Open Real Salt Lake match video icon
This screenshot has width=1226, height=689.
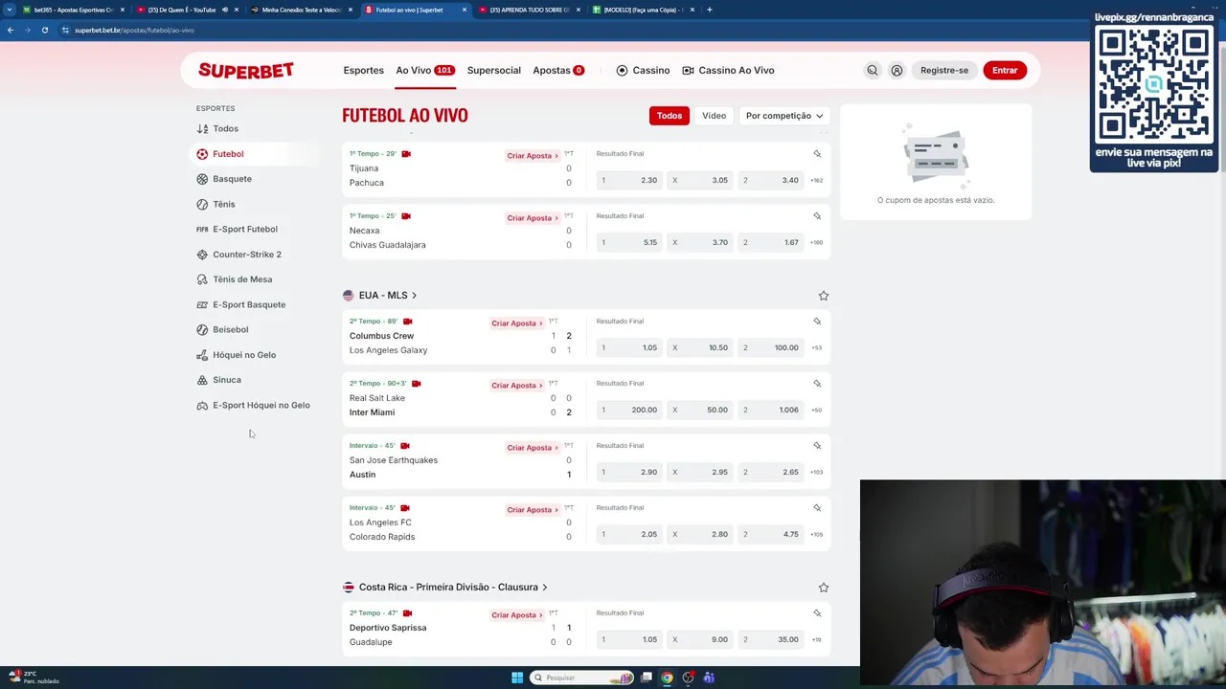point(416,384)
